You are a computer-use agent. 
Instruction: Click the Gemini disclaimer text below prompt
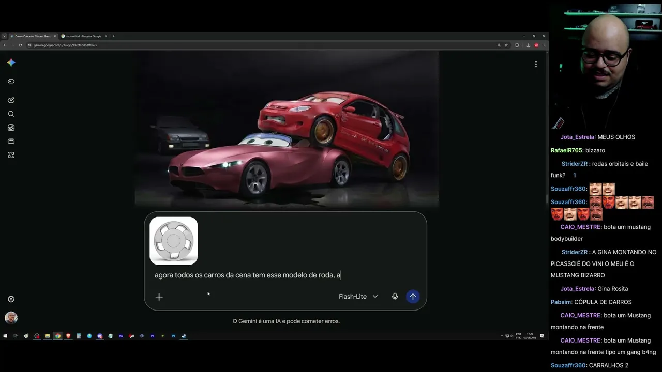286,321
